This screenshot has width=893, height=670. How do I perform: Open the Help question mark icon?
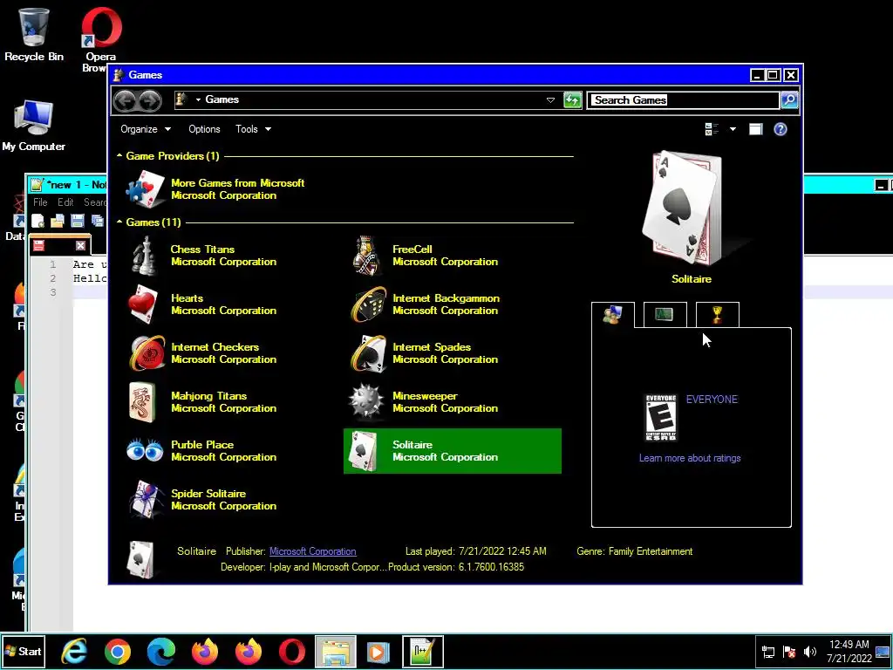click(781, 129)
